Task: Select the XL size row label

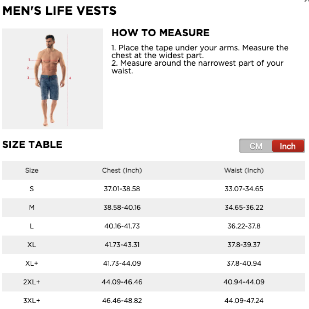Action: 32,245
